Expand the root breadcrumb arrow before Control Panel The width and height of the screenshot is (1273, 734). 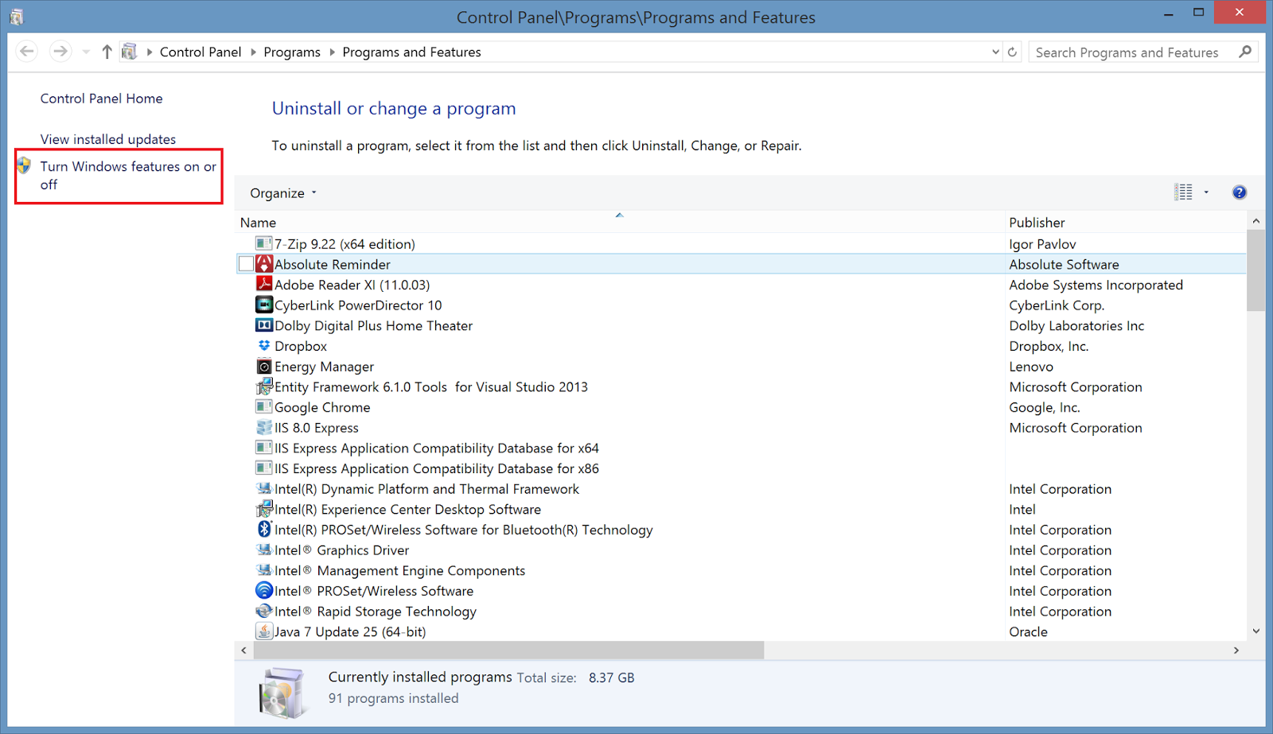point(149,52)
